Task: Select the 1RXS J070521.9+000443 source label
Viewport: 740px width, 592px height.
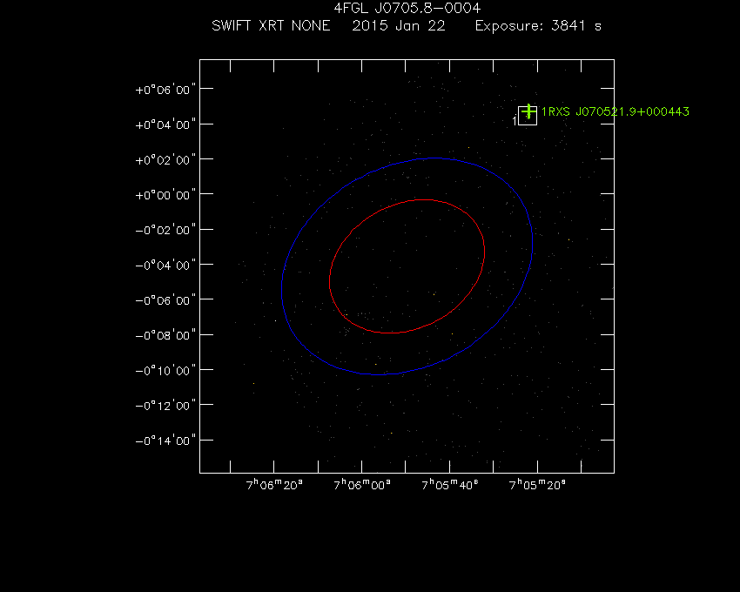Action: pos(615,112)
